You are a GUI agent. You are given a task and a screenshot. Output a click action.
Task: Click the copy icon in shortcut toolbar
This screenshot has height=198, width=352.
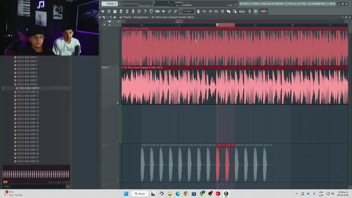[x=229, y=11]
